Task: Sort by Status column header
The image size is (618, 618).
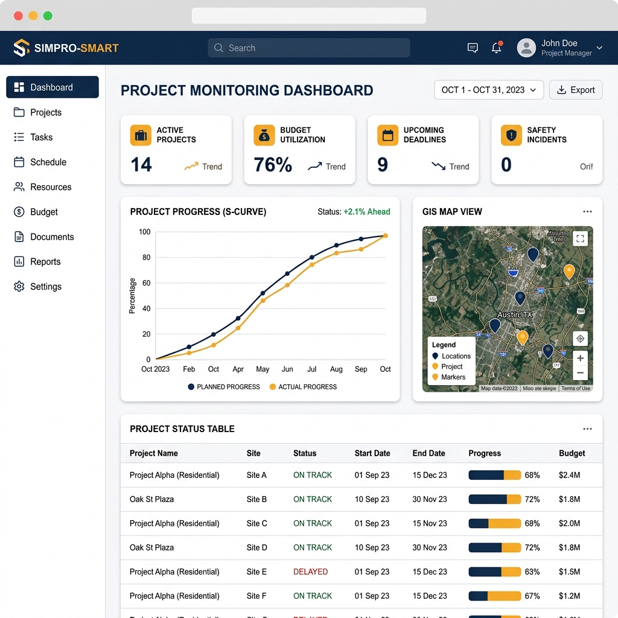Action: click(305, 453)
